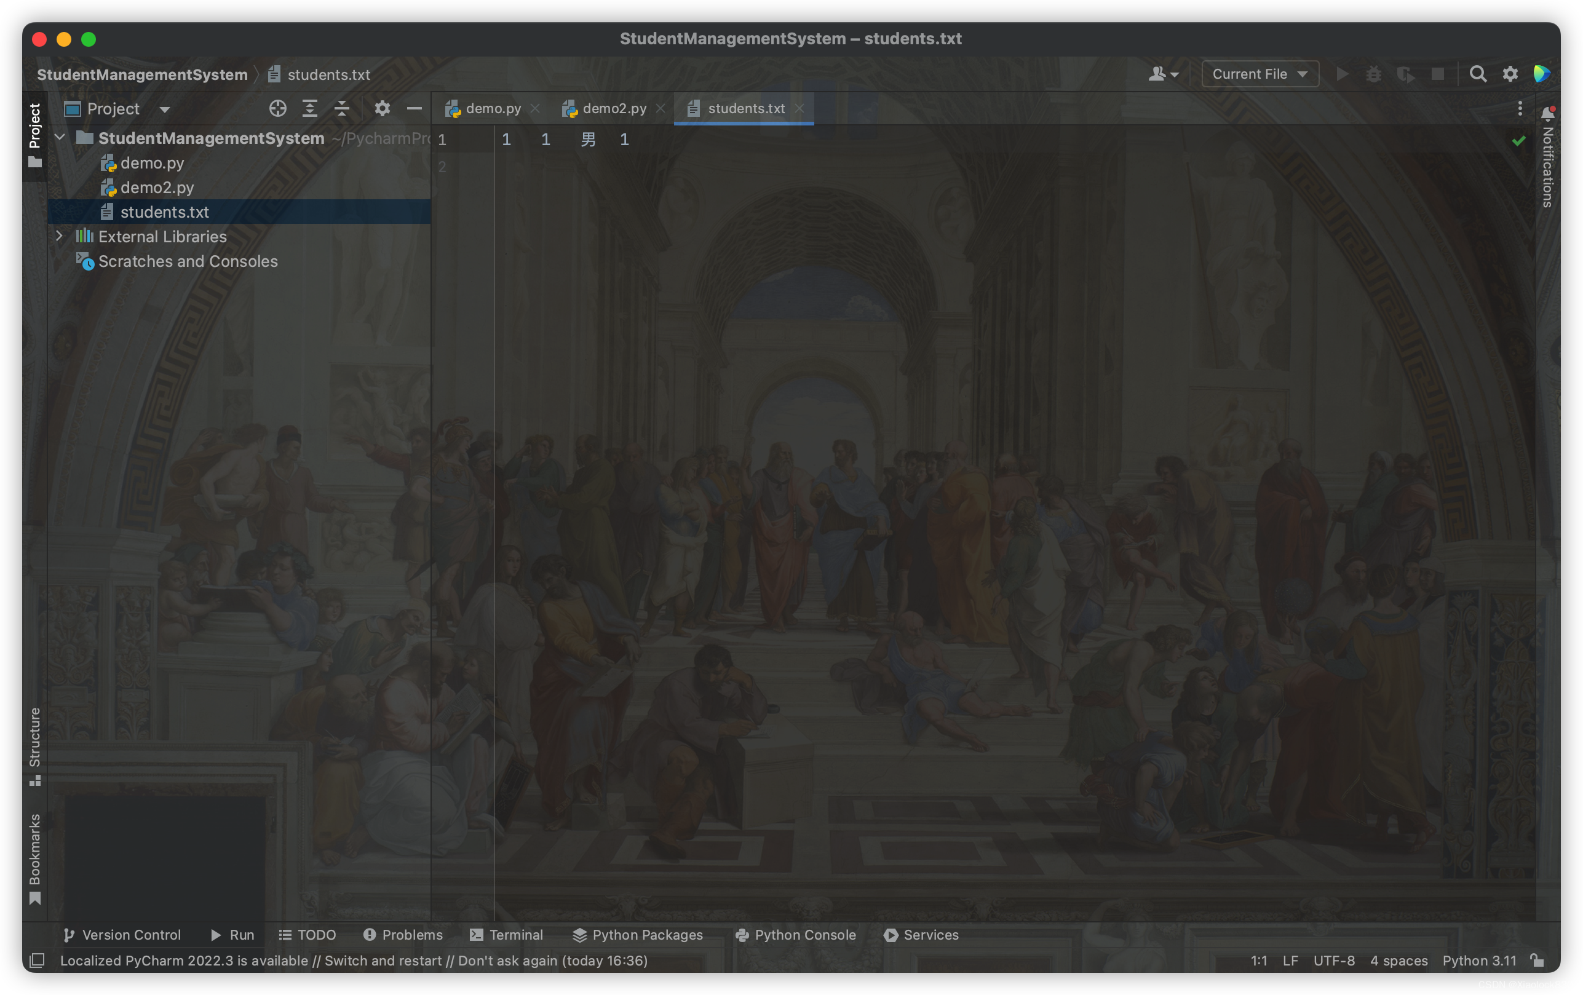Open the TODO tool window
Screen dimensions: 1583x995
(307, 935)
